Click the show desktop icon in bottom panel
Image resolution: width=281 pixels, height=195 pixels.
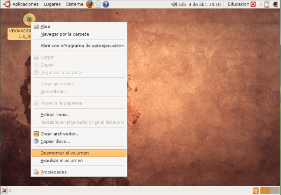click(4, 190)
